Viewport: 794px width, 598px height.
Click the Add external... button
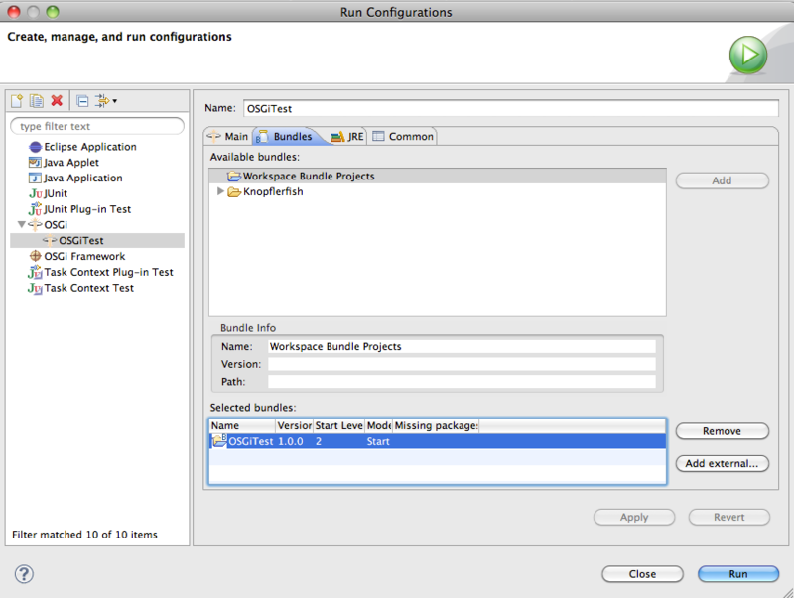click(723, 463)
